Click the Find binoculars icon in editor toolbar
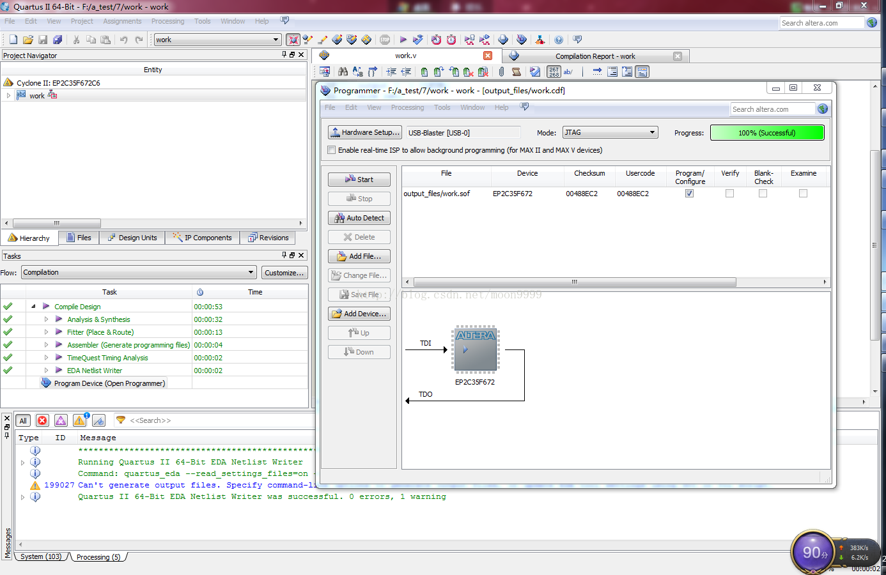 coord(343,72)
